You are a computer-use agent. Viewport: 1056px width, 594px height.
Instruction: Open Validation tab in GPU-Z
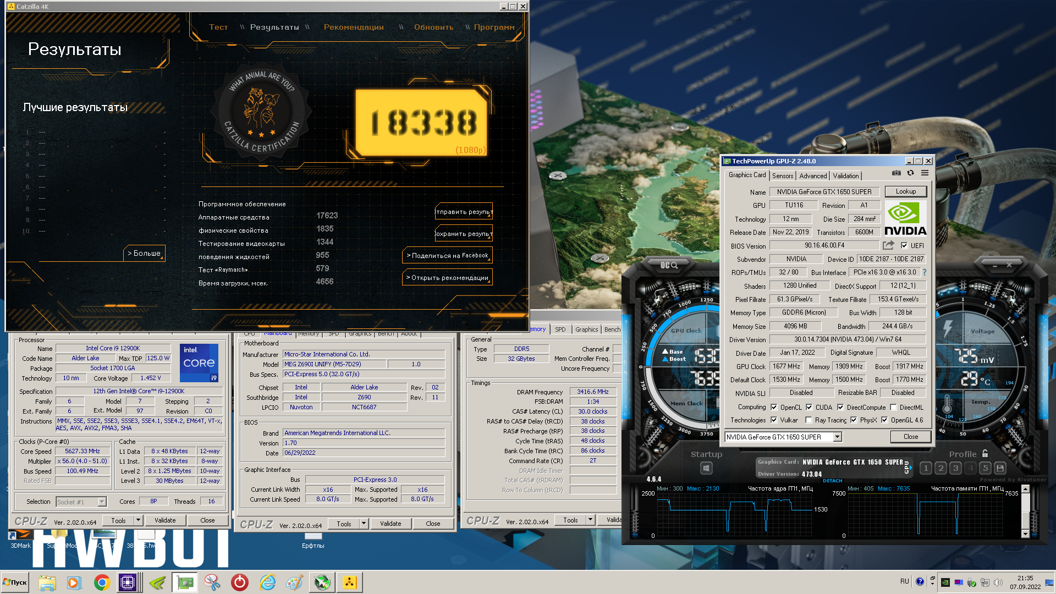pyautogui.click(x=845, y=176)
